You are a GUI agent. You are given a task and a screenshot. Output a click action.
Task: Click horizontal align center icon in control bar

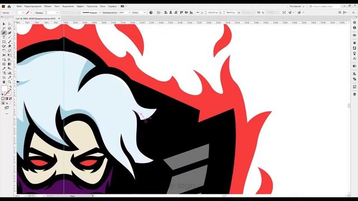click(171, 12)
